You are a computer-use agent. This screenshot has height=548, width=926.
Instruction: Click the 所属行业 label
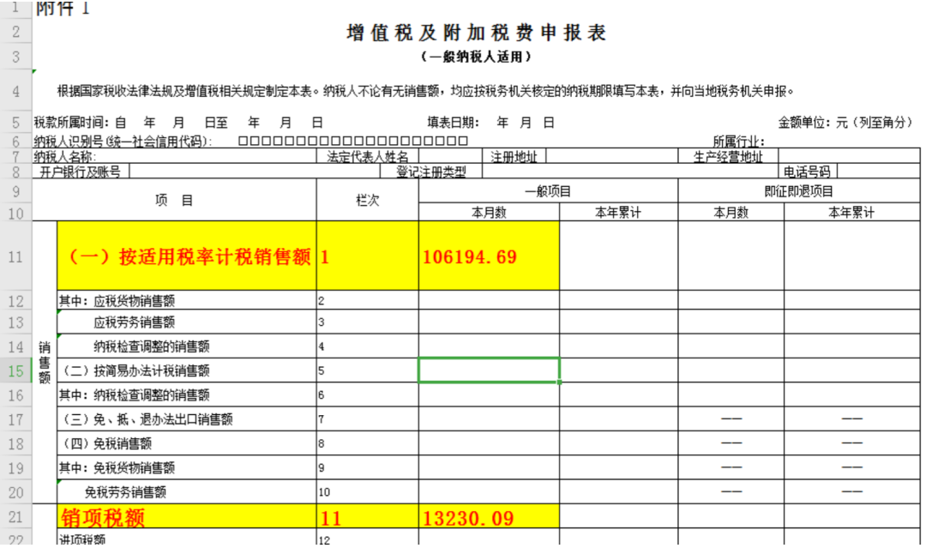tap(738, 142)
